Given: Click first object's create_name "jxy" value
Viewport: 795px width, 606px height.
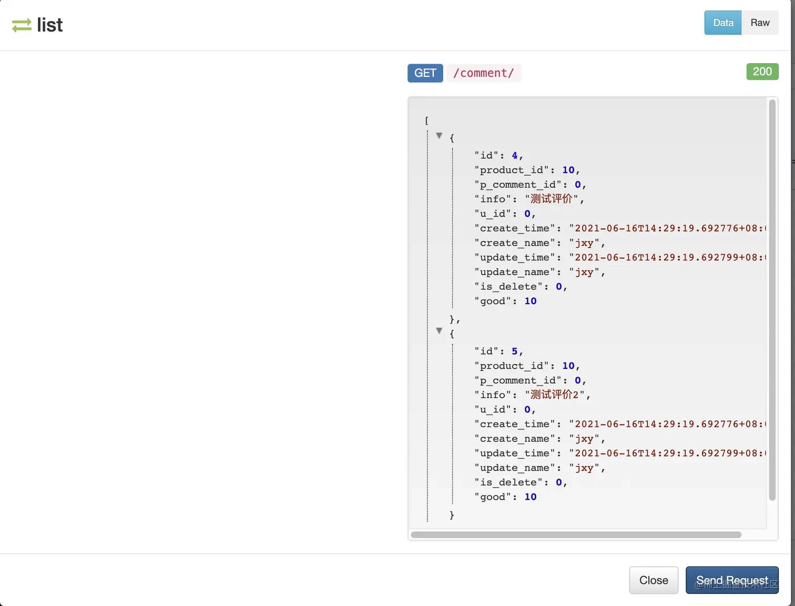Looking at the screenshot, I should pos(584,243).
